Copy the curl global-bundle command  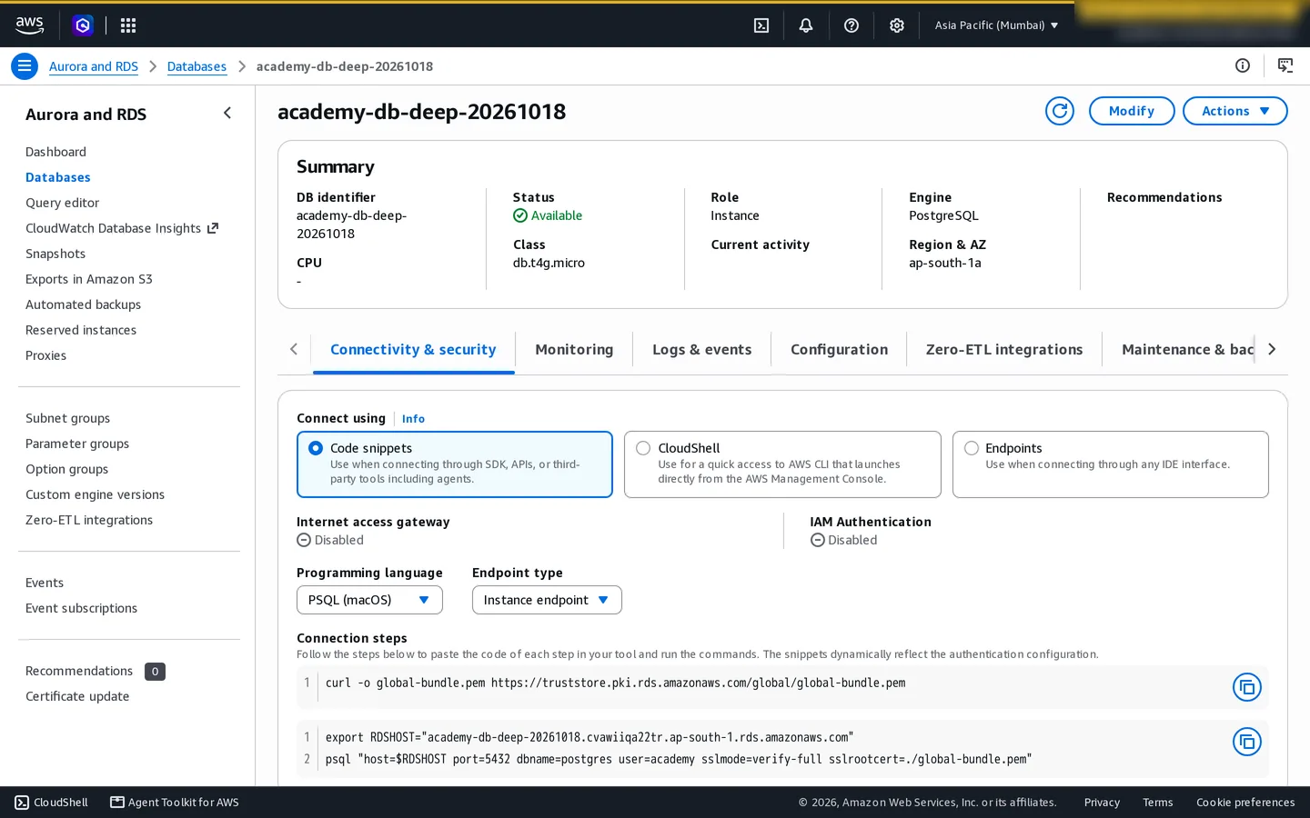pyautogui.click(x=1247, y=687)
